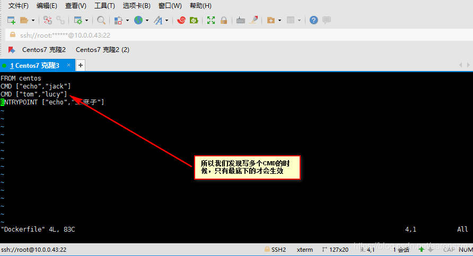Open the 选项卡(B) menu

[137, 6]
